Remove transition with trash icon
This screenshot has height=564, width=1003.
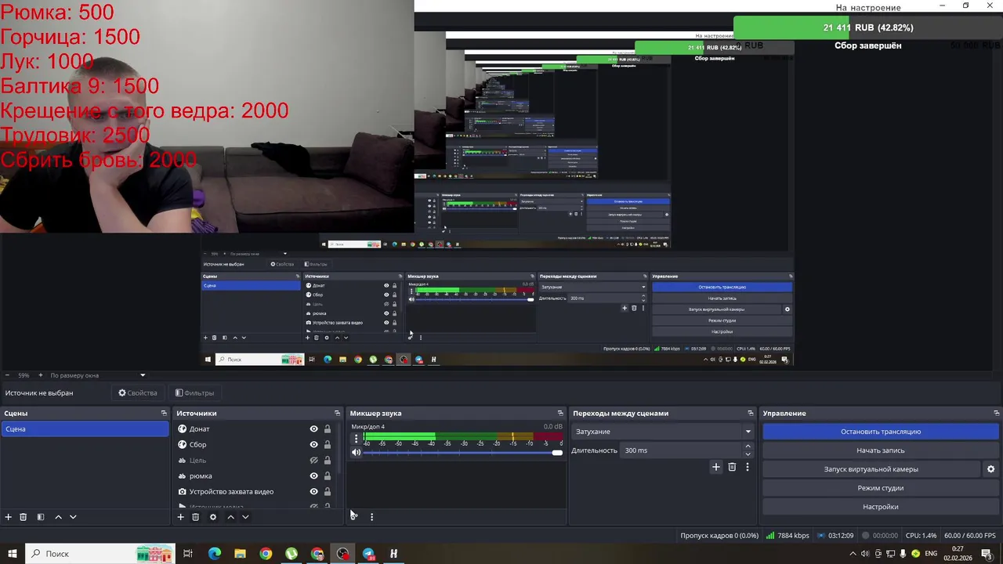[x=732, y=467]
